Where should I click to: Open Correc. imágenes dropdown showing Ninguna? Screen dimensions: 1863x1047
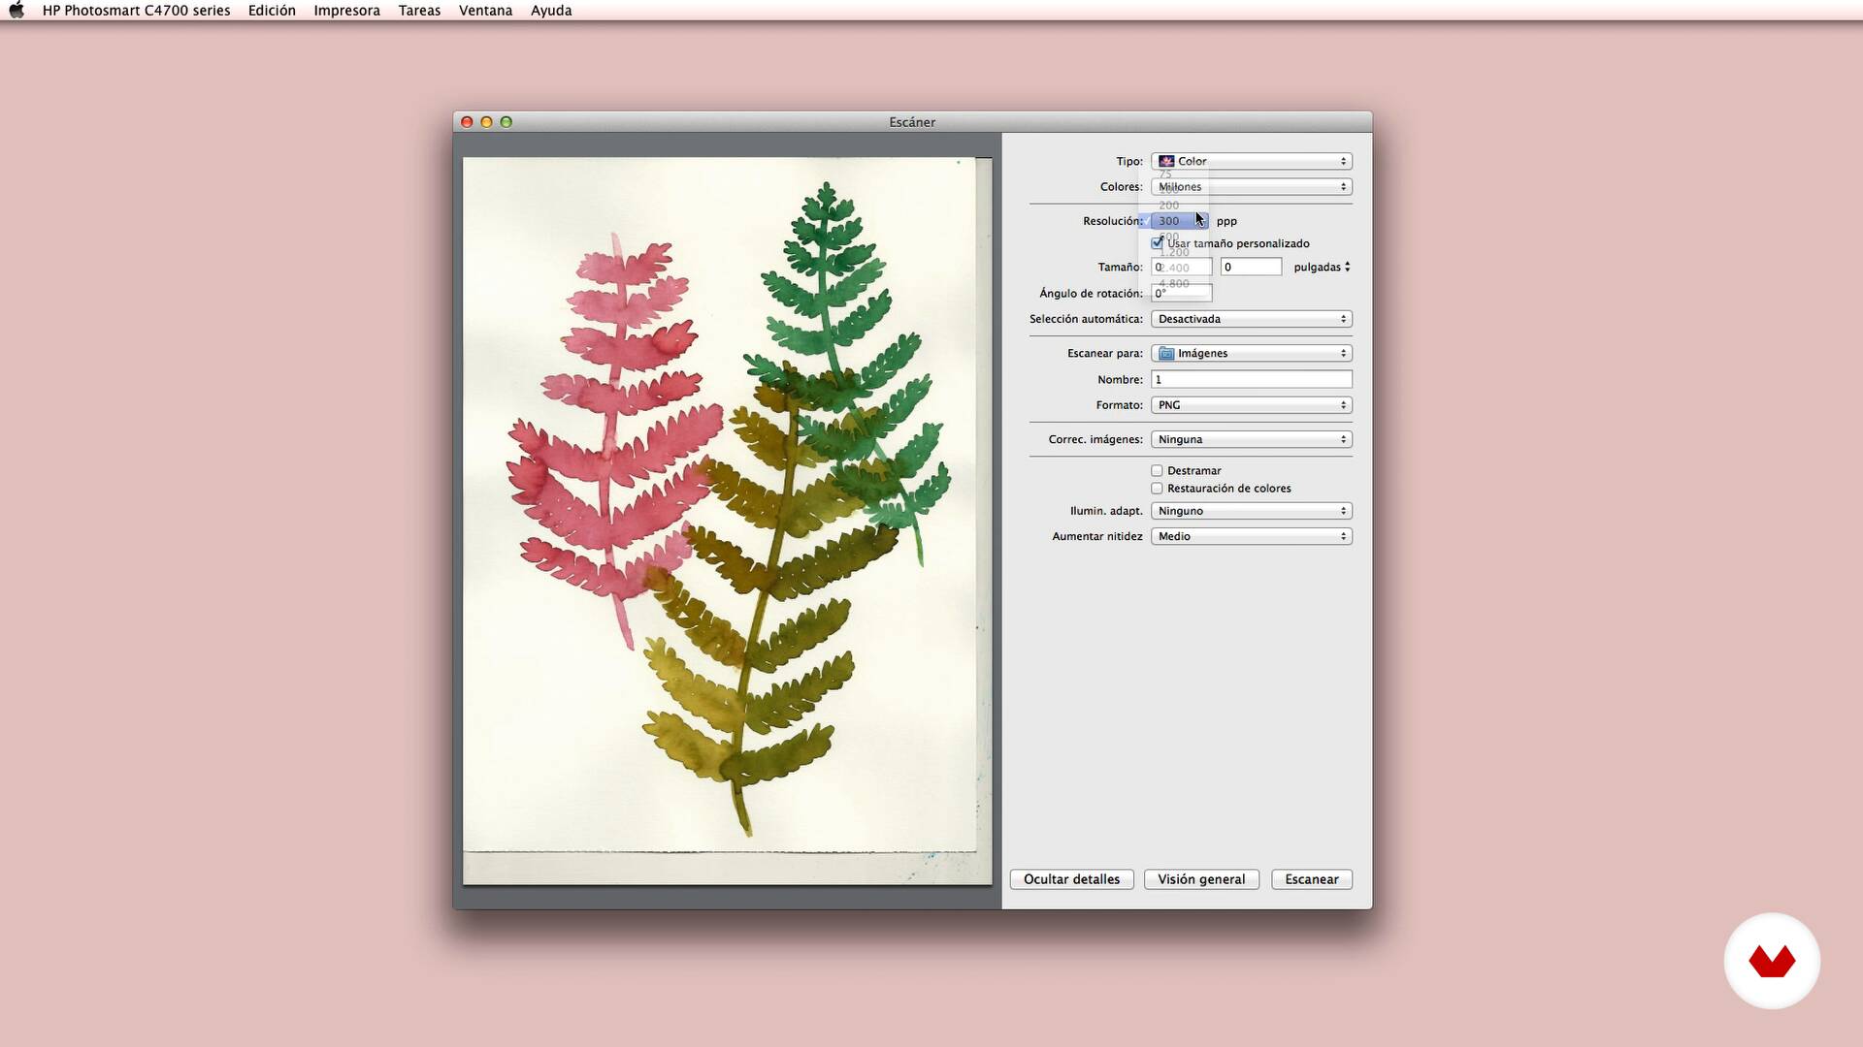tap(1251, 439)
